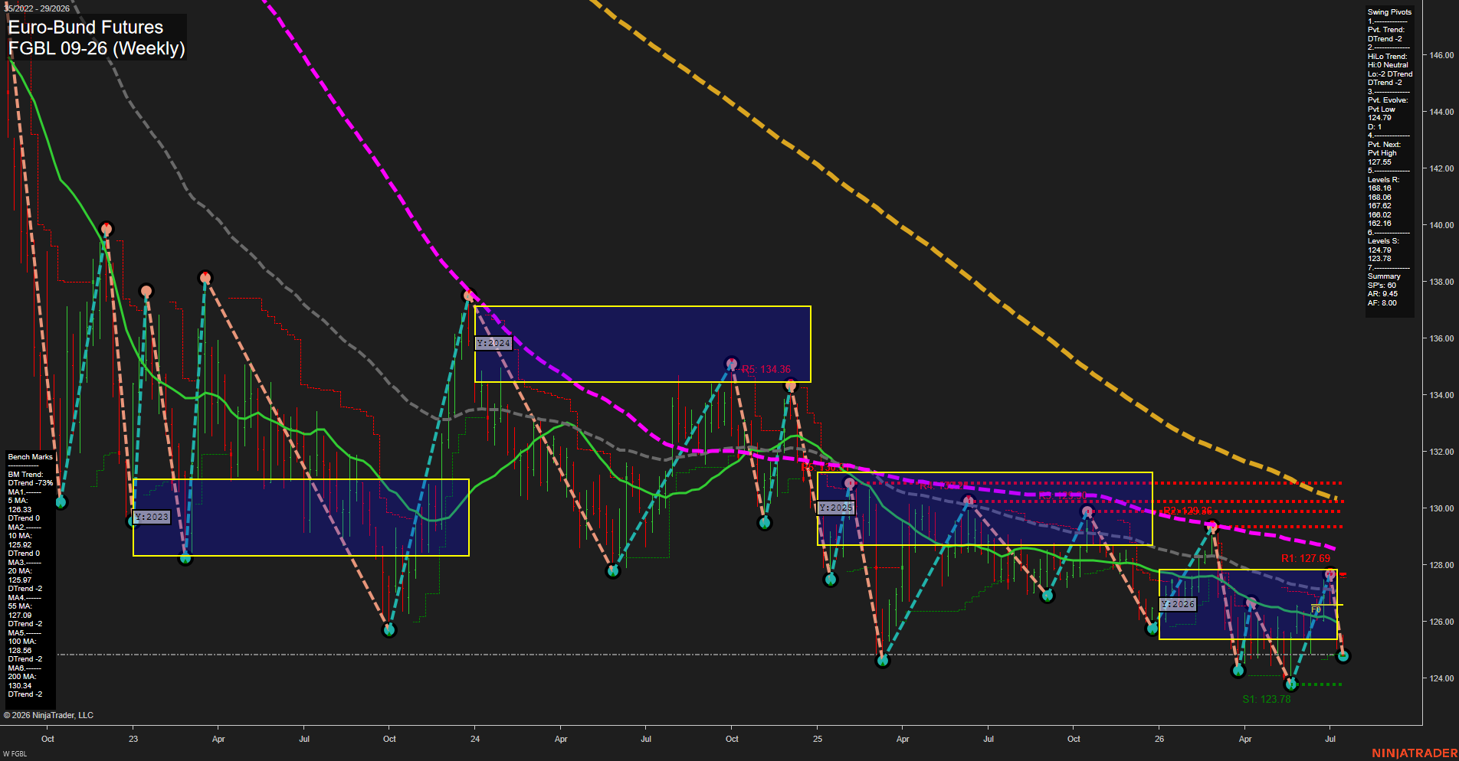This screenshot has width=1459, height=761.
Task: Select the 25 year marker on time axis
Action: [818, 739]
